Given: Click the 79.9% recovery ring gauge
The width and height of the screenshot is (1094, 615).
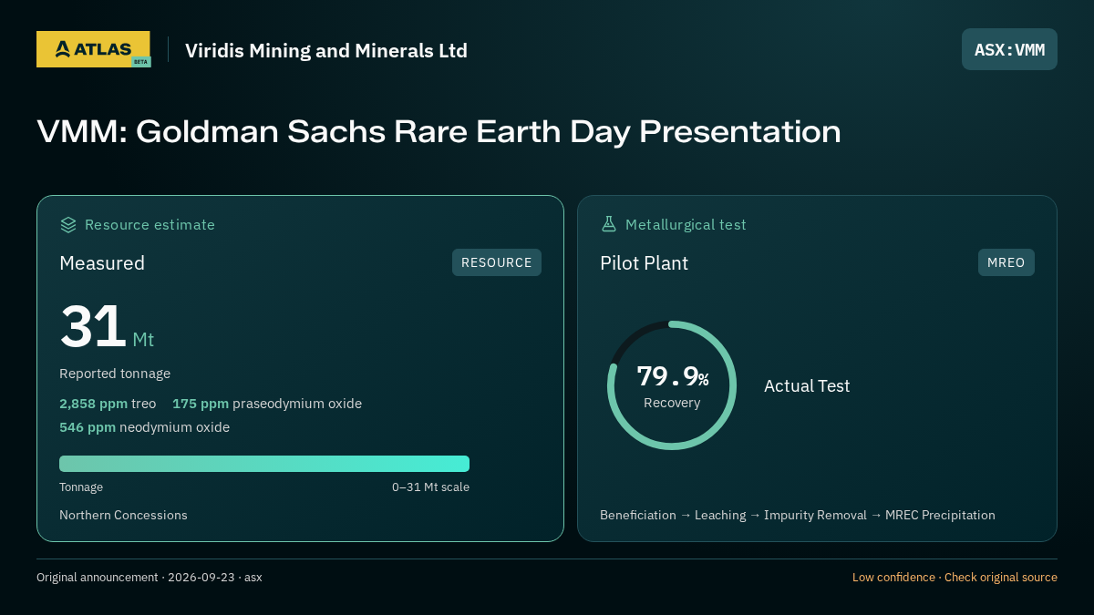Looking at the screenshot, I should 672,385.
